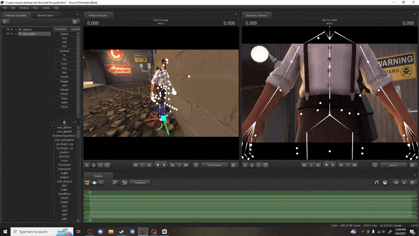
Task: Apply the Default preset
Action: [x=64, y=34]
